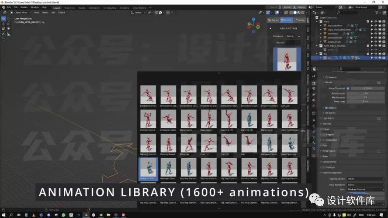Image resolution: width=388 pixels, height=218 pixels.
Task: Select the Annotate pencil tool
Action: tap(3, 34)
